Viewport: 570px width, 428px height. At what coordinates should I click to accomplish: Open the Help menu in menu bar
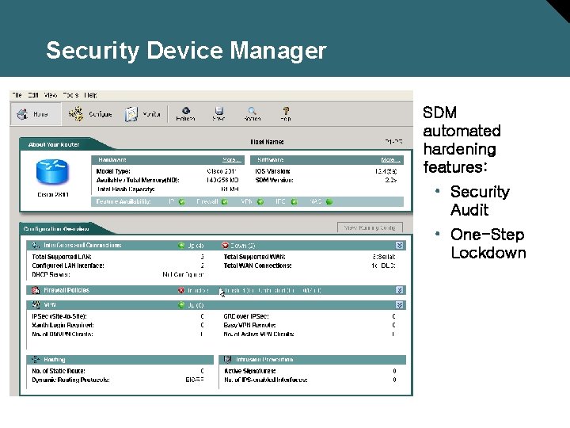[90, 95]
